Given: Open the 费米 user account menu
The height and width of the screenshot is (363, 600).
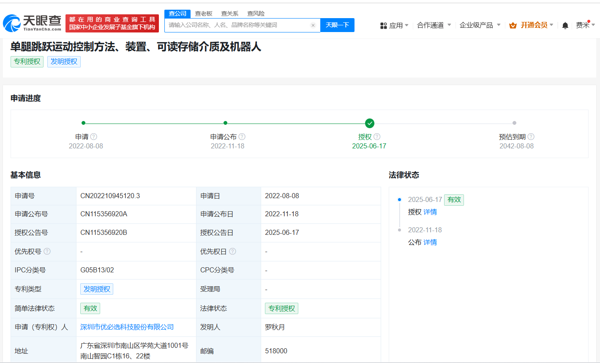Looking at the screenshot, I should click(585, 25).
